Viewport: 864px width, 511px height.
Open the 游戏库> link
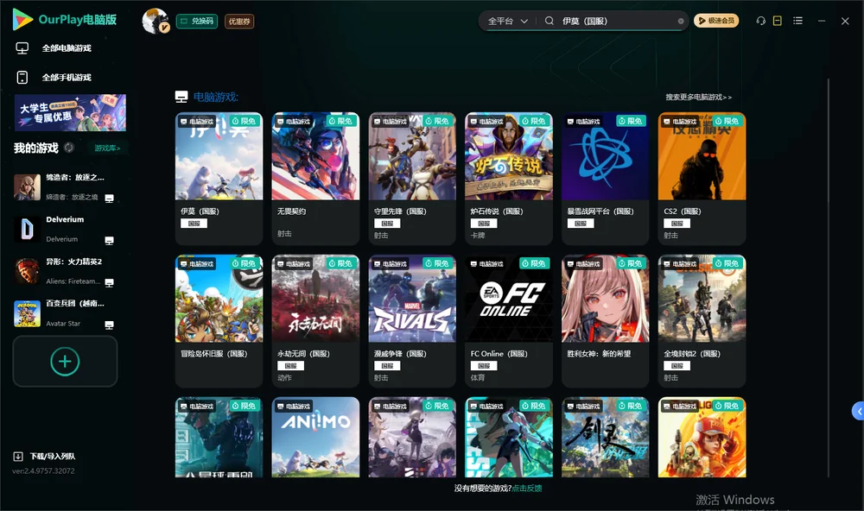(x=107, y=148)
